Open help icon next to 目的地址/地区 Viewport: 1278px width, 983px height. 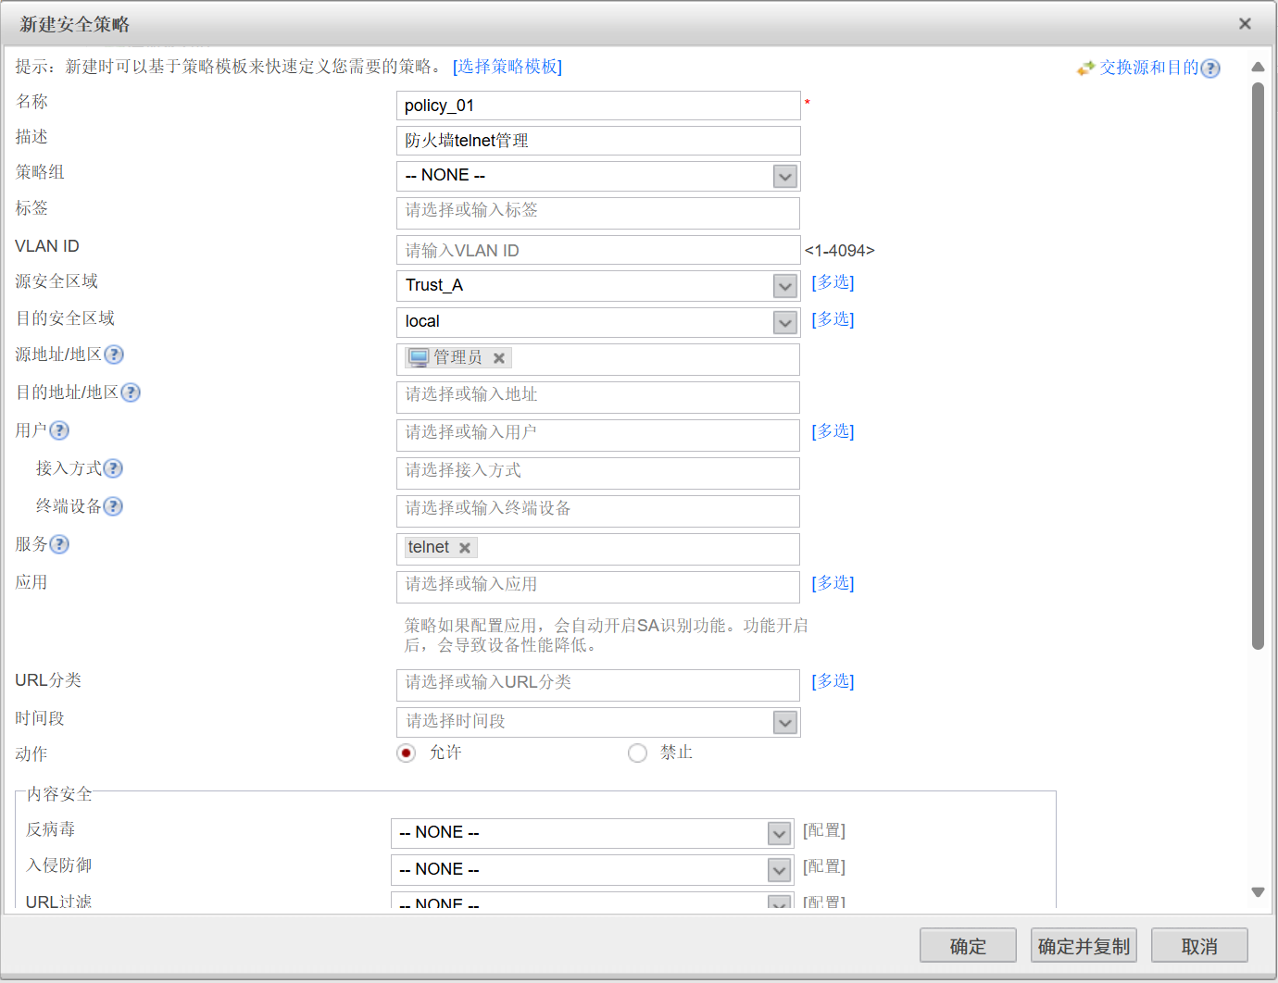tap(131, 392)
